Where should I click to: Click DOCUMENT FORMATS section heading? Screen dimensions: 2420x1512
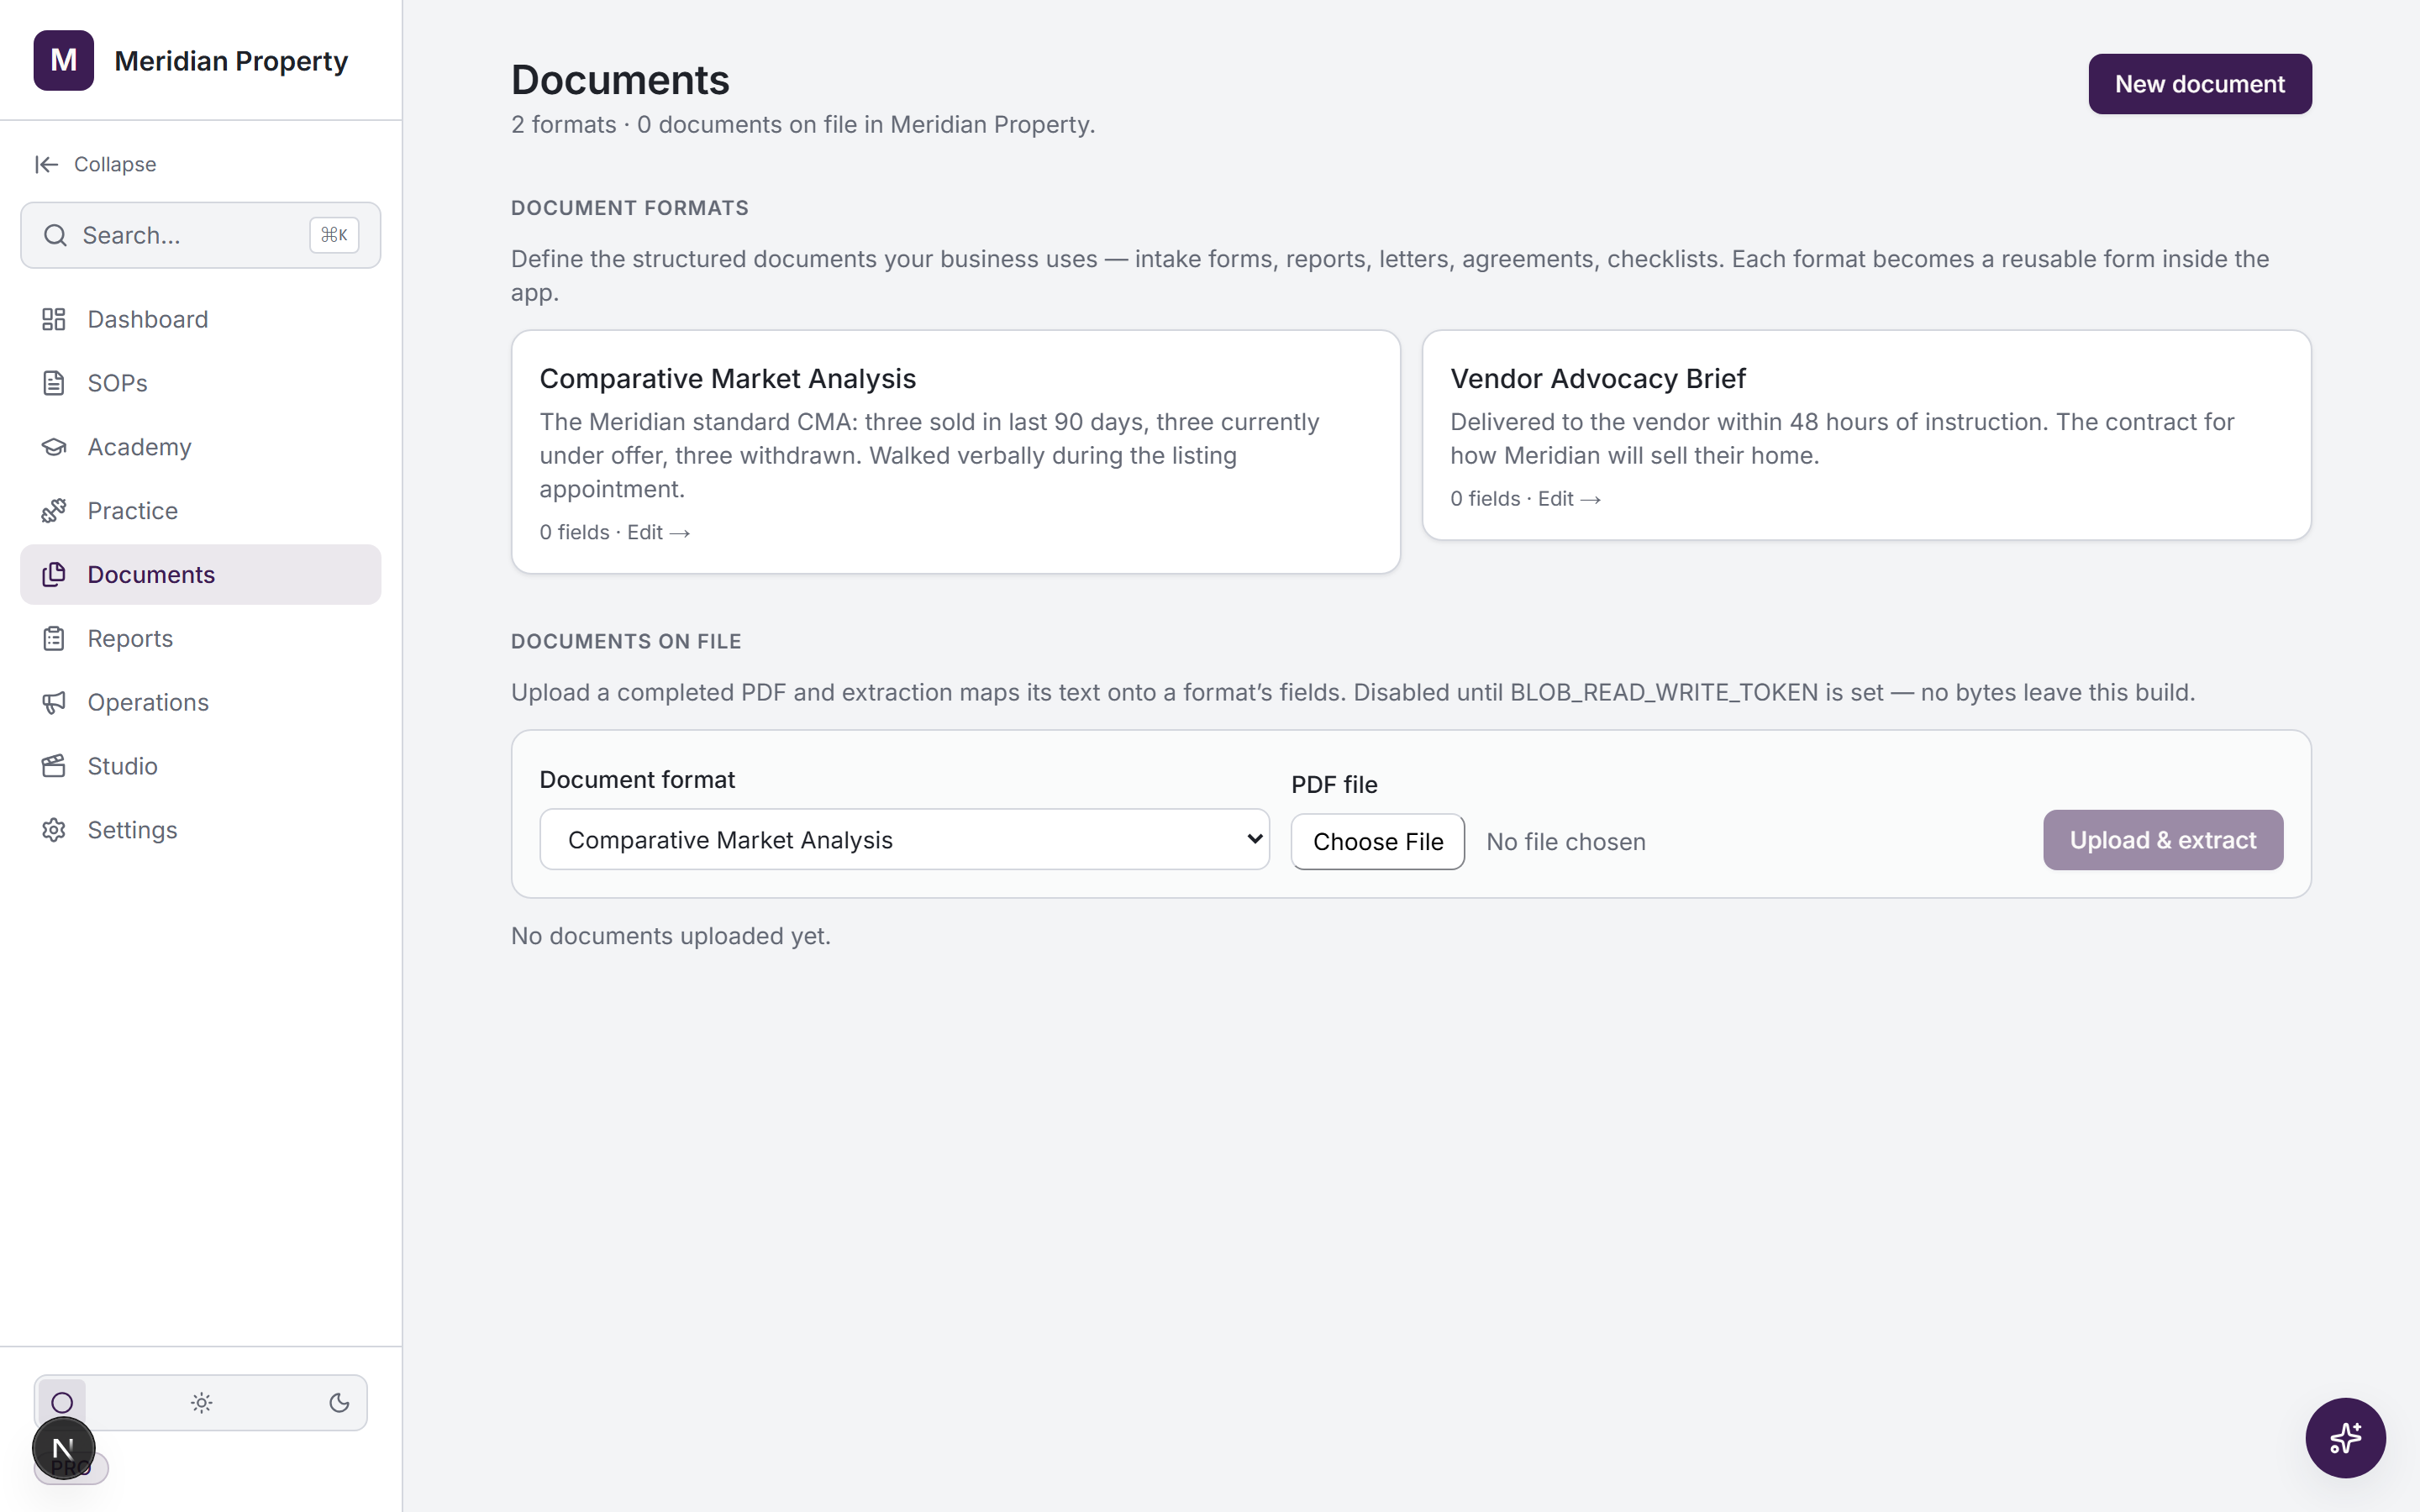coord(630,208)
